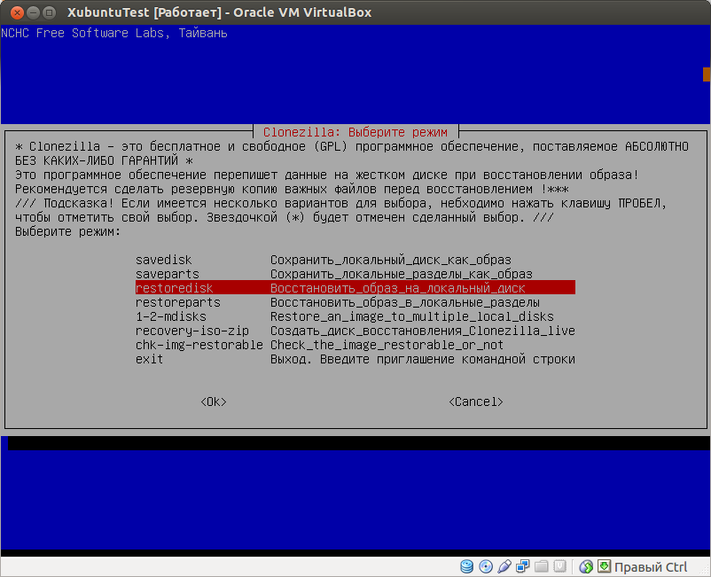Confirm selection with the Ok button
The height and width of the screenshot is (577, 711).
pyautogui.click(x=214, y=402)
